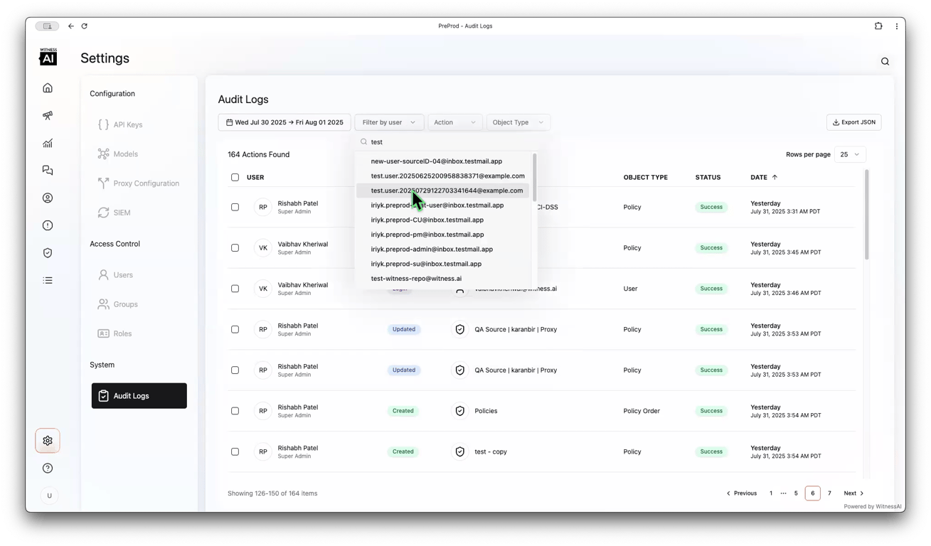Go to Next page
Viewport: 931px width, 546px height.
(x=853, y=493)
